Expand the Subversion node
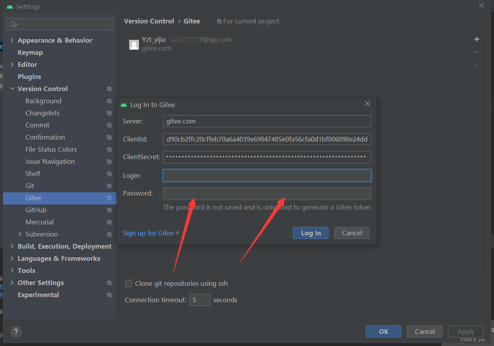Screen dimensions: 494x346 pyautogui.click(x=20, y=234)
